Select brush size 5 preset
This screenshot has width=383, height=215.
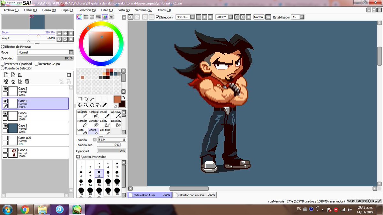117,165
